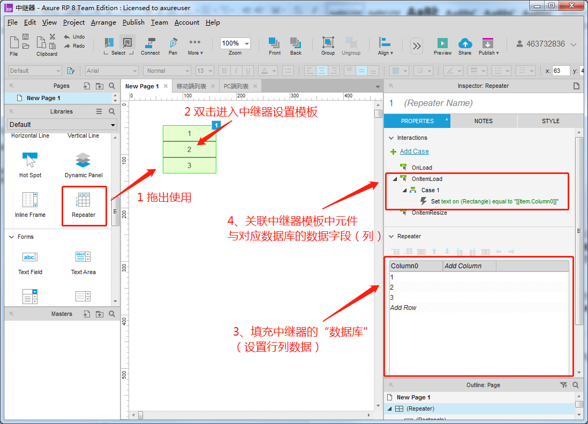588x424 pixels.
Task: Search libraries magnifier icon
Action: click(112, 111)
